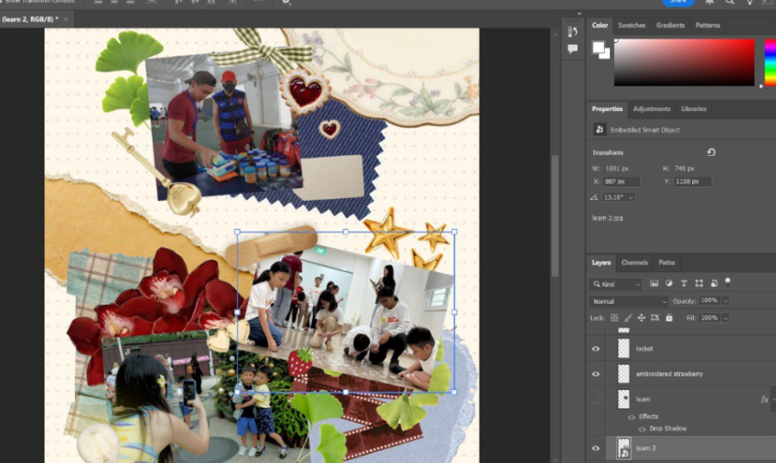Click the background color swatch
776x463 pixels.
(604, 54)
